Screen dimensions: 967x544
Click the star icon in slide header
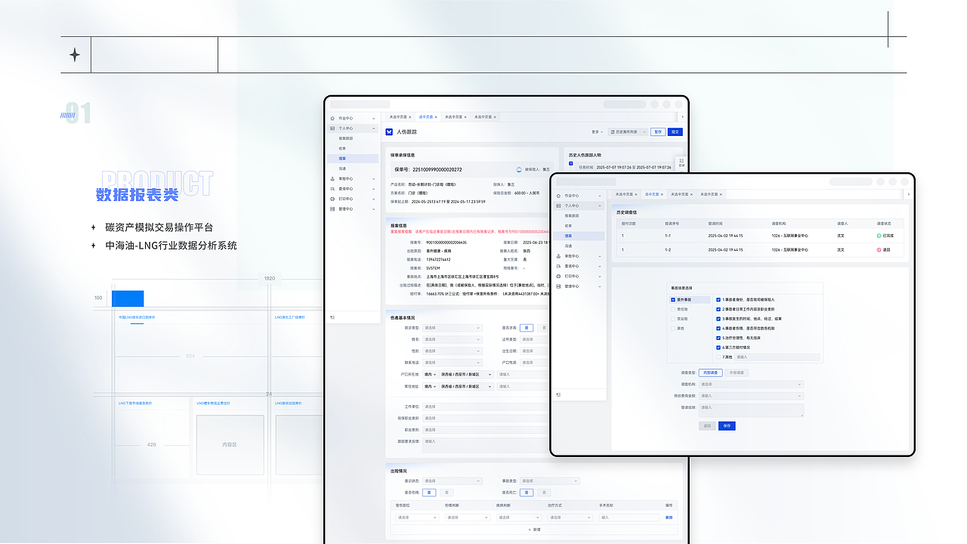[75, 54]
